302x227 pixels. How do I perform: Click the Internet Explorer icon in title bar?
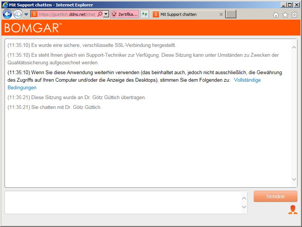click(x=5, y=5)
